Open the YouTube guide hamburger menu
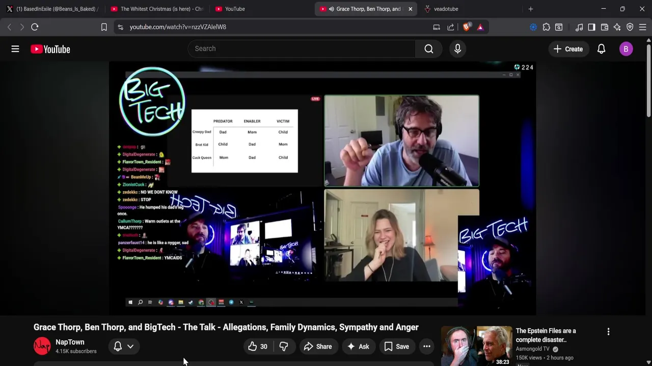The image size is (652, 366). pos(15,49)
